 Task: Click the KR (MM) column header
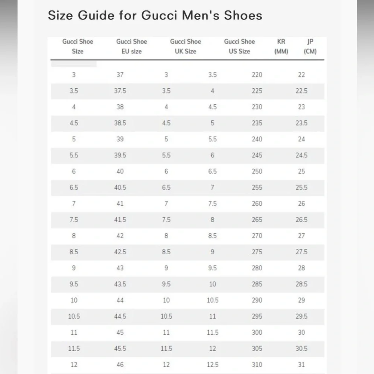[x=281, y=46]
